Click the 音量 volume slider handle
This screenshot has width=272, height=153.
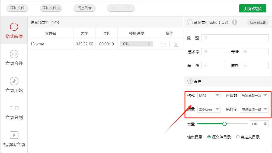tap(225, 124)
